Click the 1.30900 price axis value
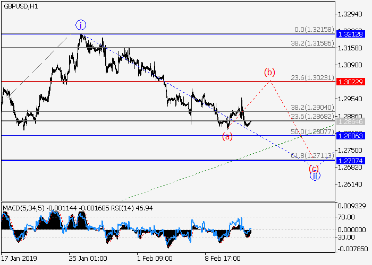Screen dimensions: 372x265 (x=350, y=65)
